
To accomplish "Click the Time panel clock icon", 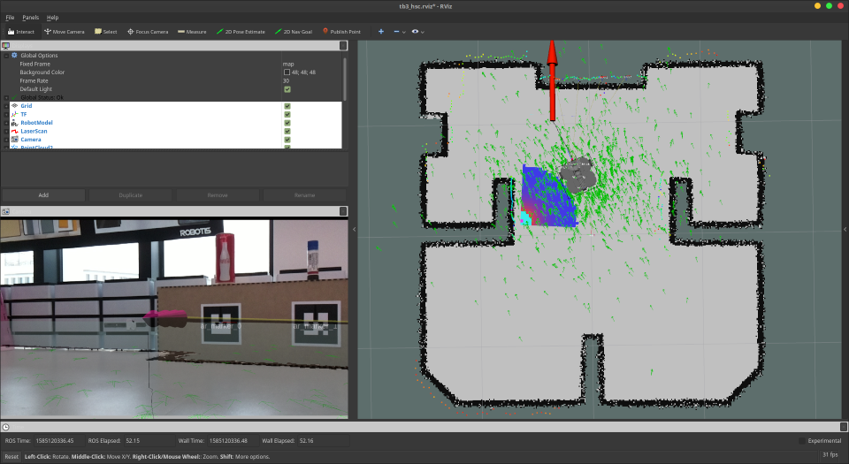I will pos(5,427).
